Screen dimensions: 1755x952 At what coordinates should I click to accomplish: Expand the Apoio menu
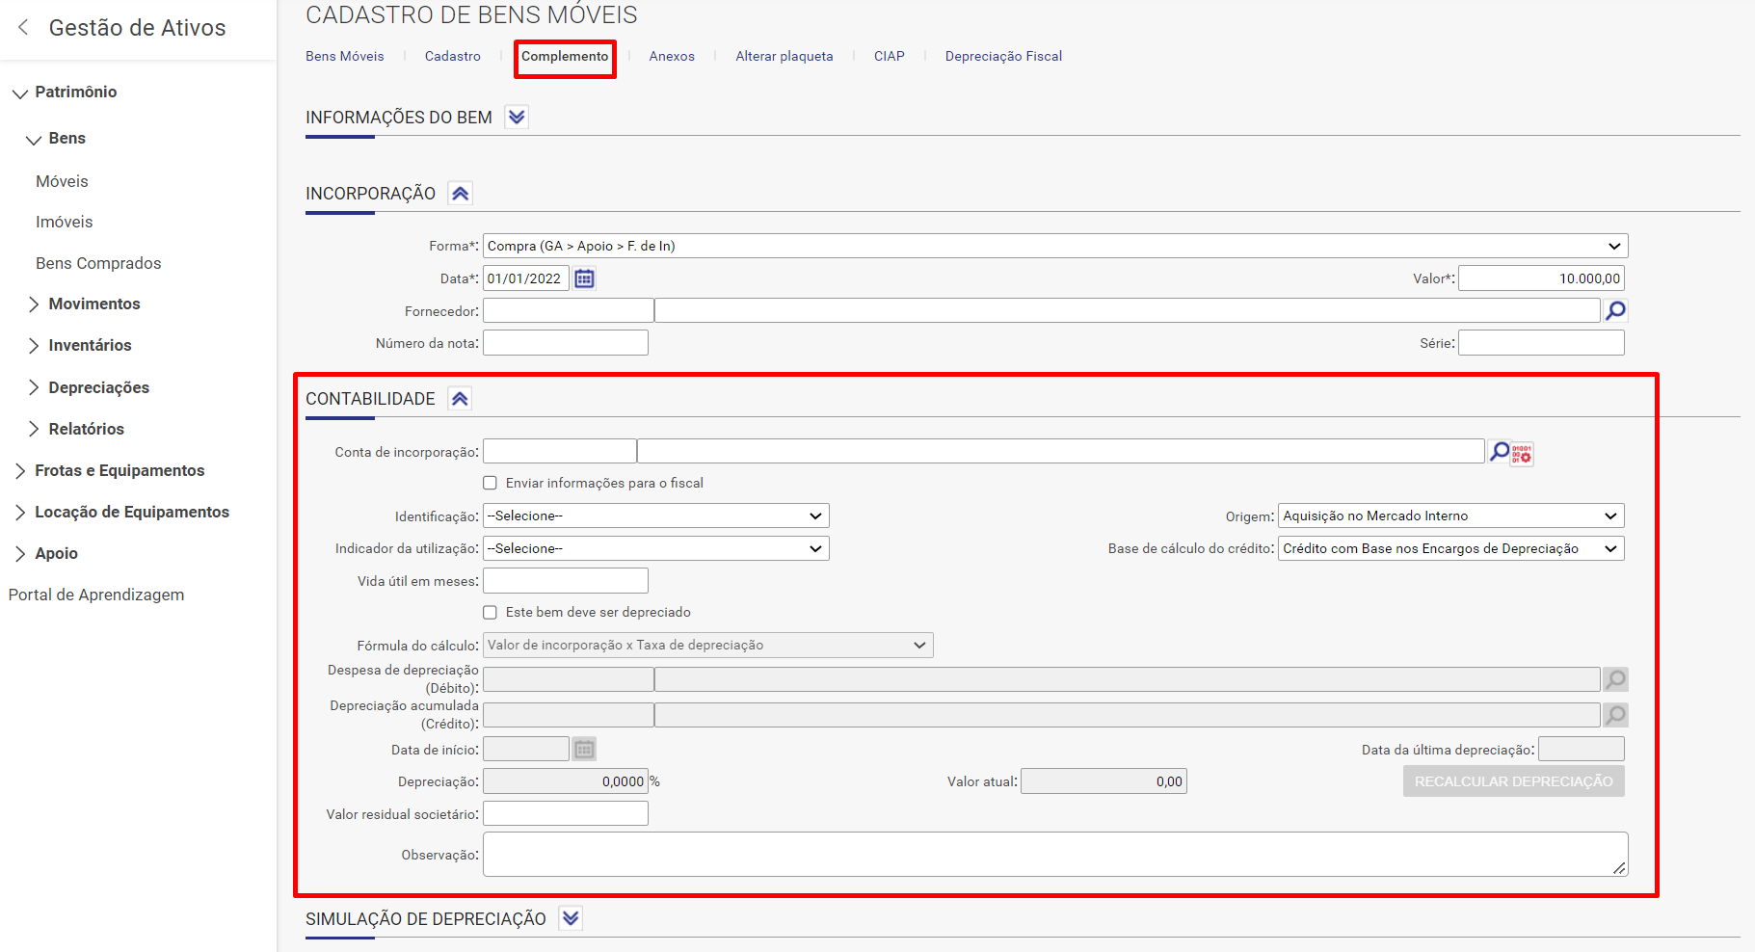20,553
